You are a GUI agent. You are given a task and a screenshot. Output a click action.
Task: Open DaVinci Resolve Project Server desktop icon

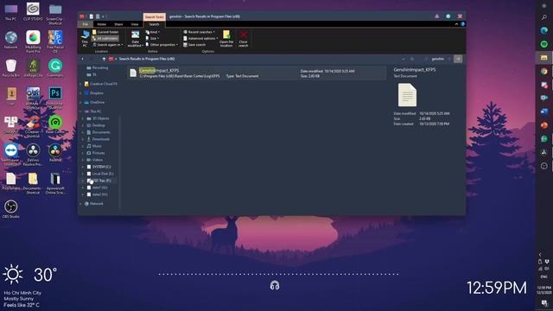(x=33, y=155)
